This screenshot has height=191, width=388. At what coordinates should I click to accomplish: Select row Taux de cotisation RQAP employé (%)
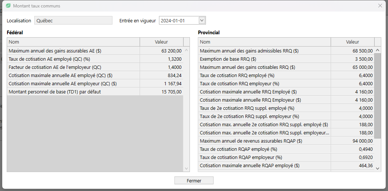pyautogui.click(x=286, y=149)
